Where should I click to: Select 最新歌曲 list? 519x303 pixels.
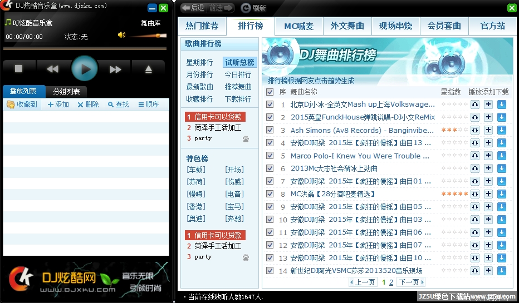click(199, 87)
